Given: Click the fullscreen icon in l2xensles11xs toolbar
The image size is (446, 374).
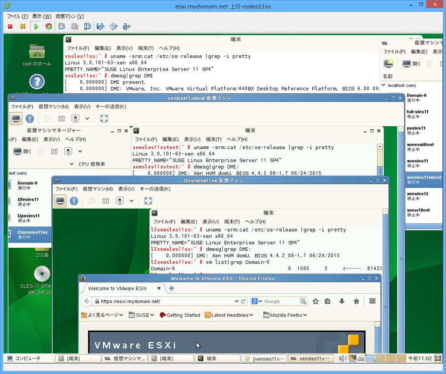Looking at the screenshot, I should click(x=148, y=201).
